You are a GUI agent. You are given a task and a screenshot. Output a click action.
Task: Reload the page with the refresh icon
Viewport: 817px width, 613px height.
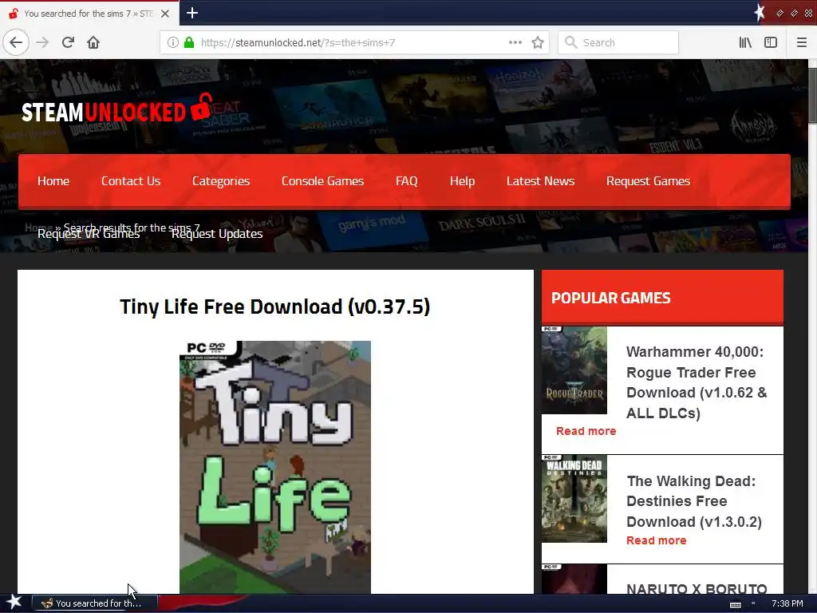68,42
